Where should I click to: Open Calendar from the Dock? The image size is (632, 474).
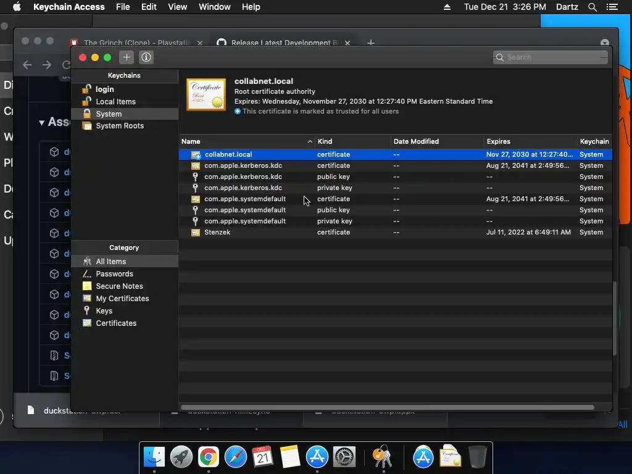pyautogui.click(x=262, y=457)
